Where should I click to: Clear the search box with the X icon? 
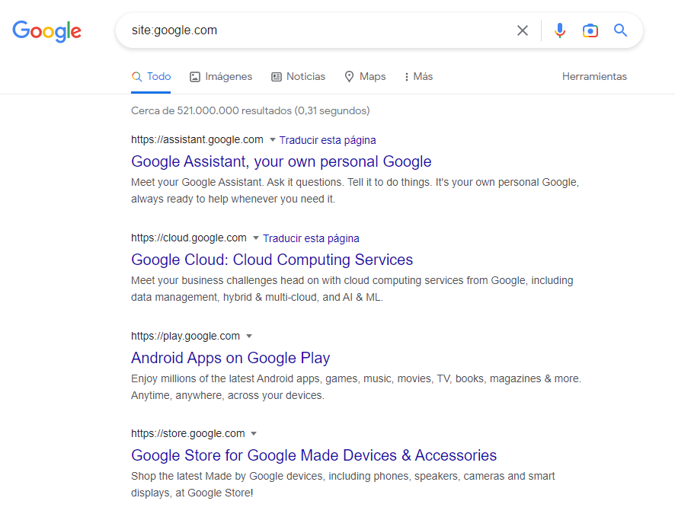522,30
